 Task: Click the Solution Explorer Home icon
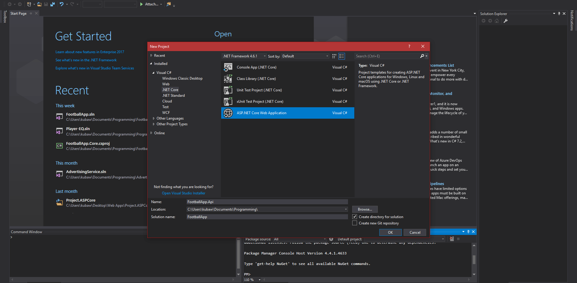pyautogui.click(x=497, y=21)
